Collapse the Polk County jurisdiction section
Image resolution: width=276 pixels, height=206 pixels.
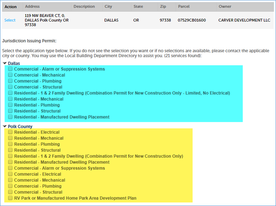[5, 127]
